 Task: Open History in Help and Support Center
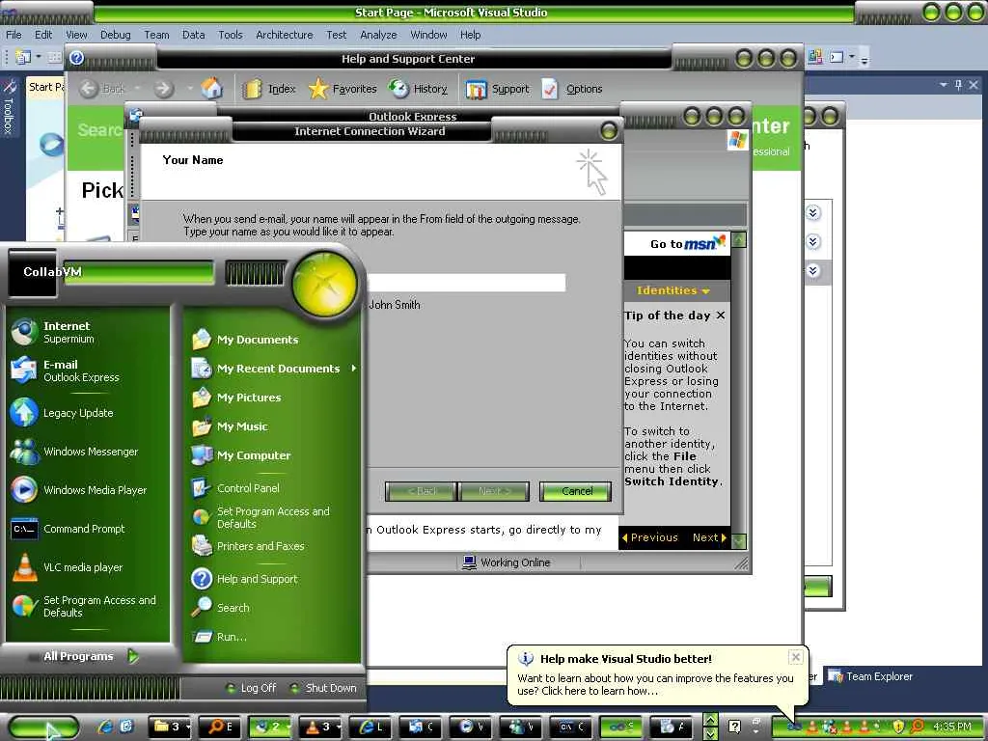[418, 89]
